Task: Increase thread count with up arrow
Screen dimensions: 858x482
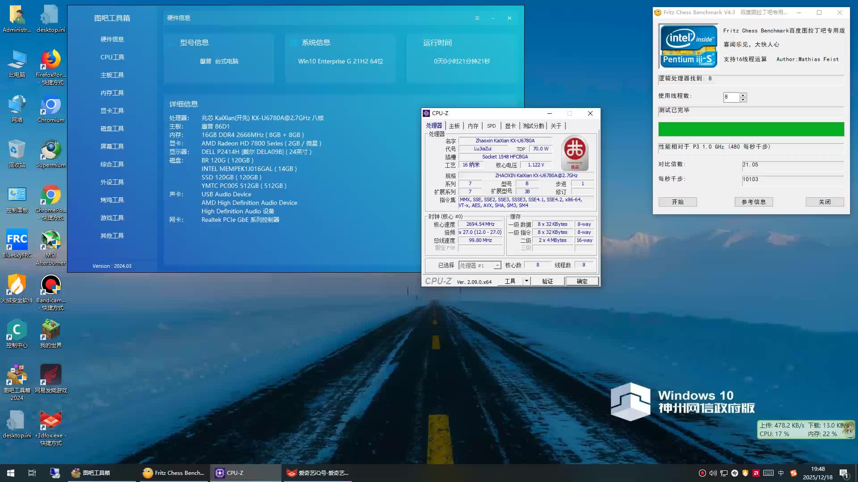Action: tap(743, 95)
